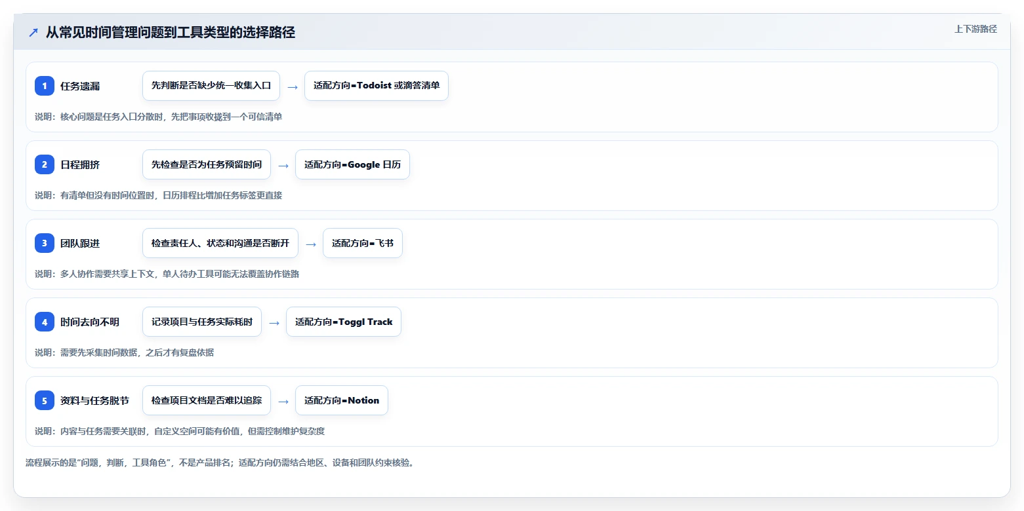Click the note starting 说明：内容与任务需要关联时

(180, 431)
